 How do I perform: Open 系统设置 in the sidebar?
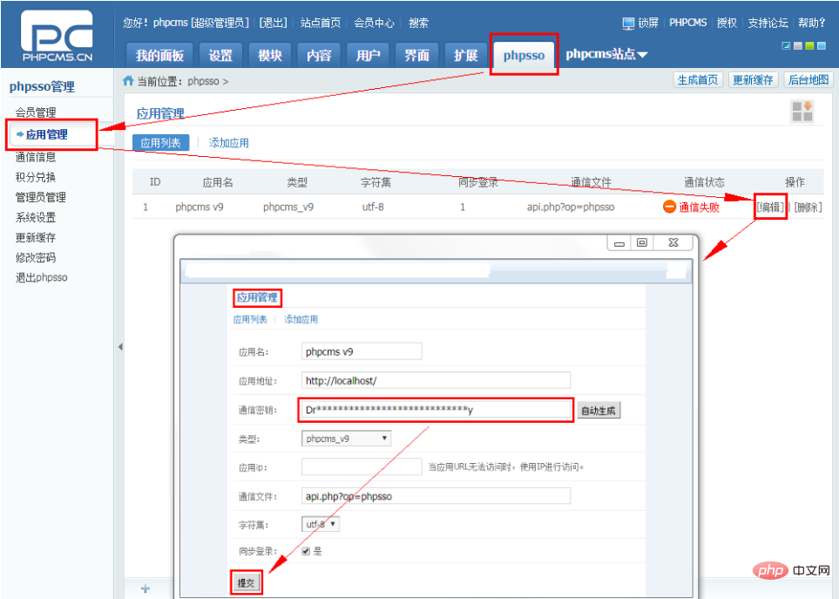[x=36, y=217]
